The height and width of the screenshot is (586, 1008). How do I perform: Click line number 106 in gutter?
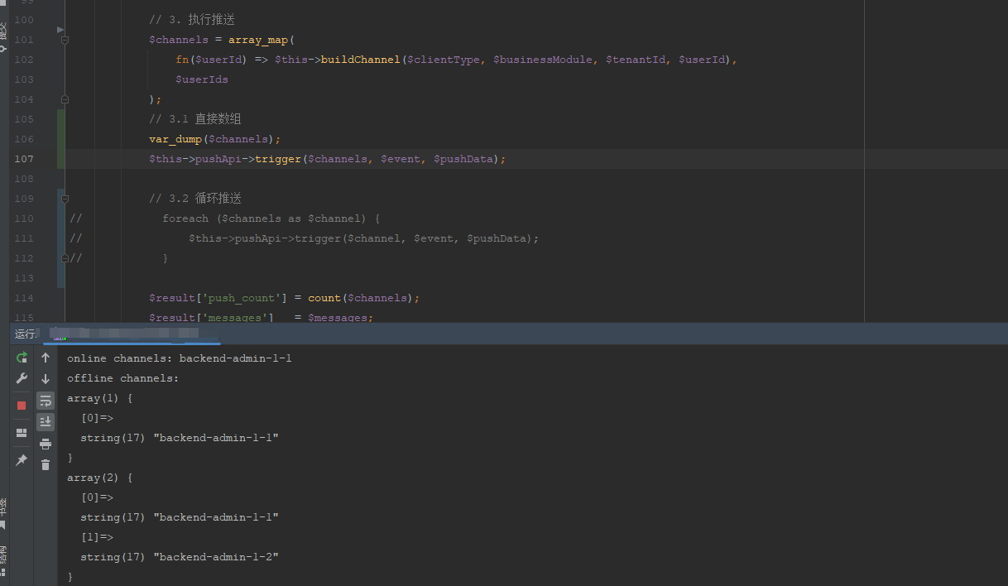(24, 139)
